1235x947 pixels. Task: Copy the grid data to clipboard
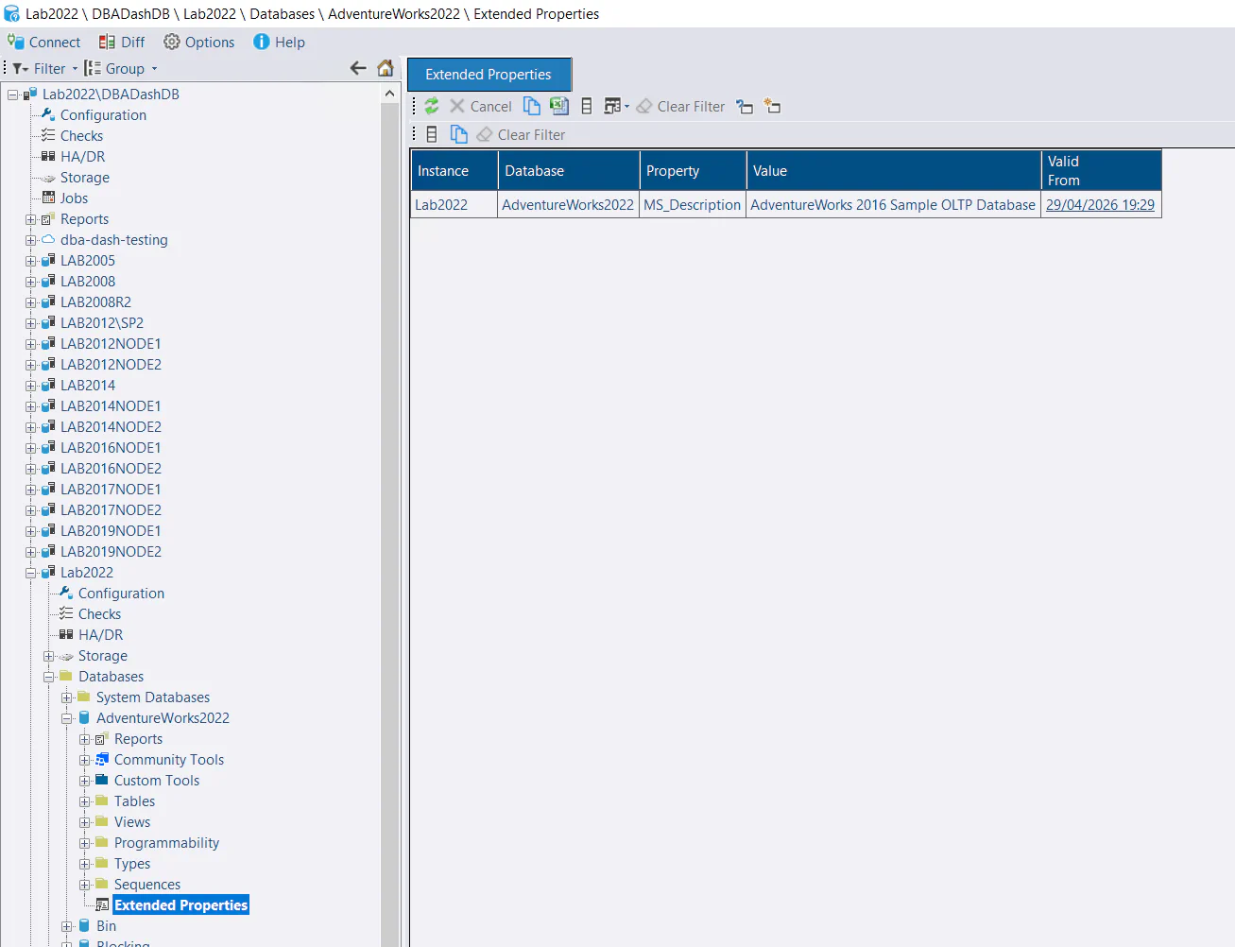tap(532, 106)
